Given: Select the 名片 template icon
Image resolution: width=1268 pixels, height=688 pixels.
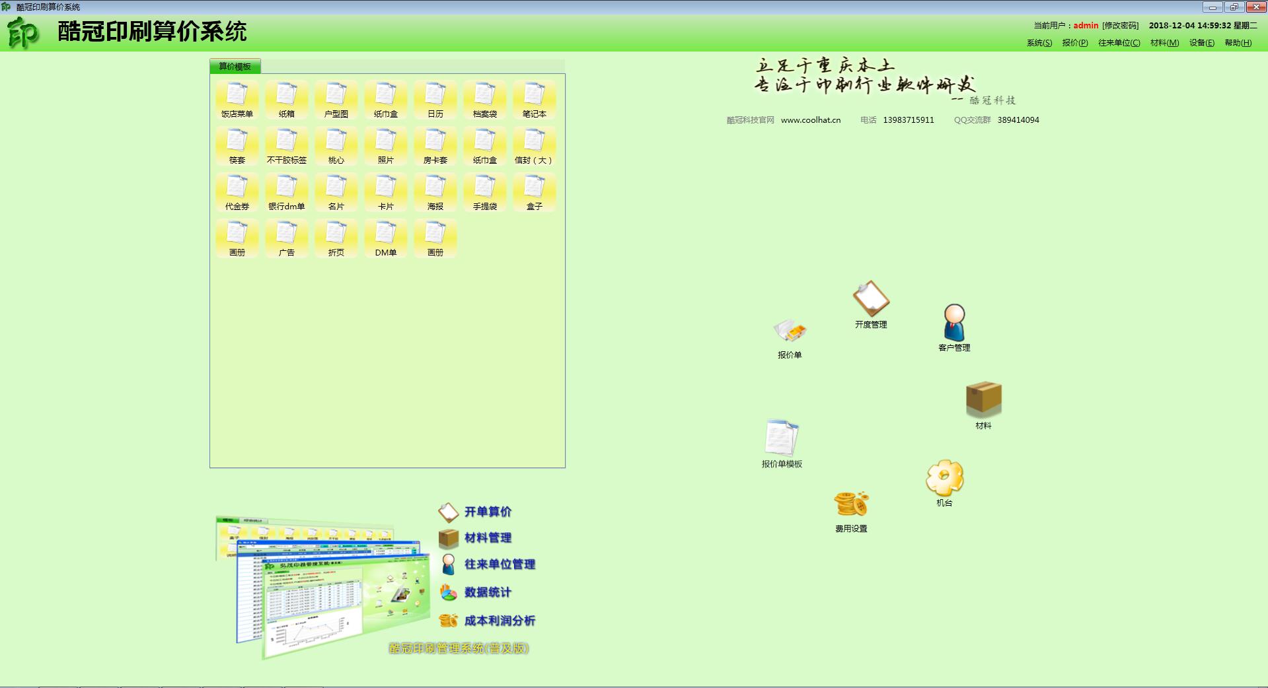Looking at the screenshot, I should [x=336, y=193].
